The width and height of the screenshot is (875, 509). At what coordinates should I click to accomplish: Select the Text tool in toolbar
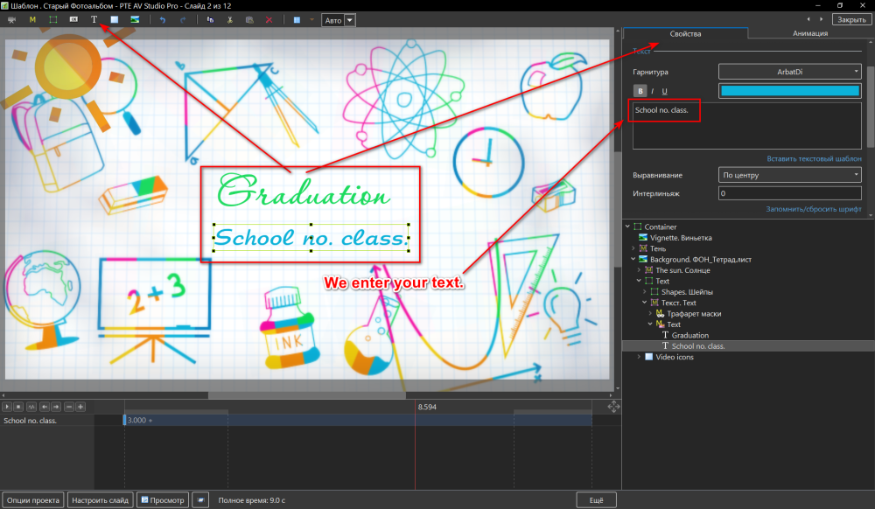point(94,19)
